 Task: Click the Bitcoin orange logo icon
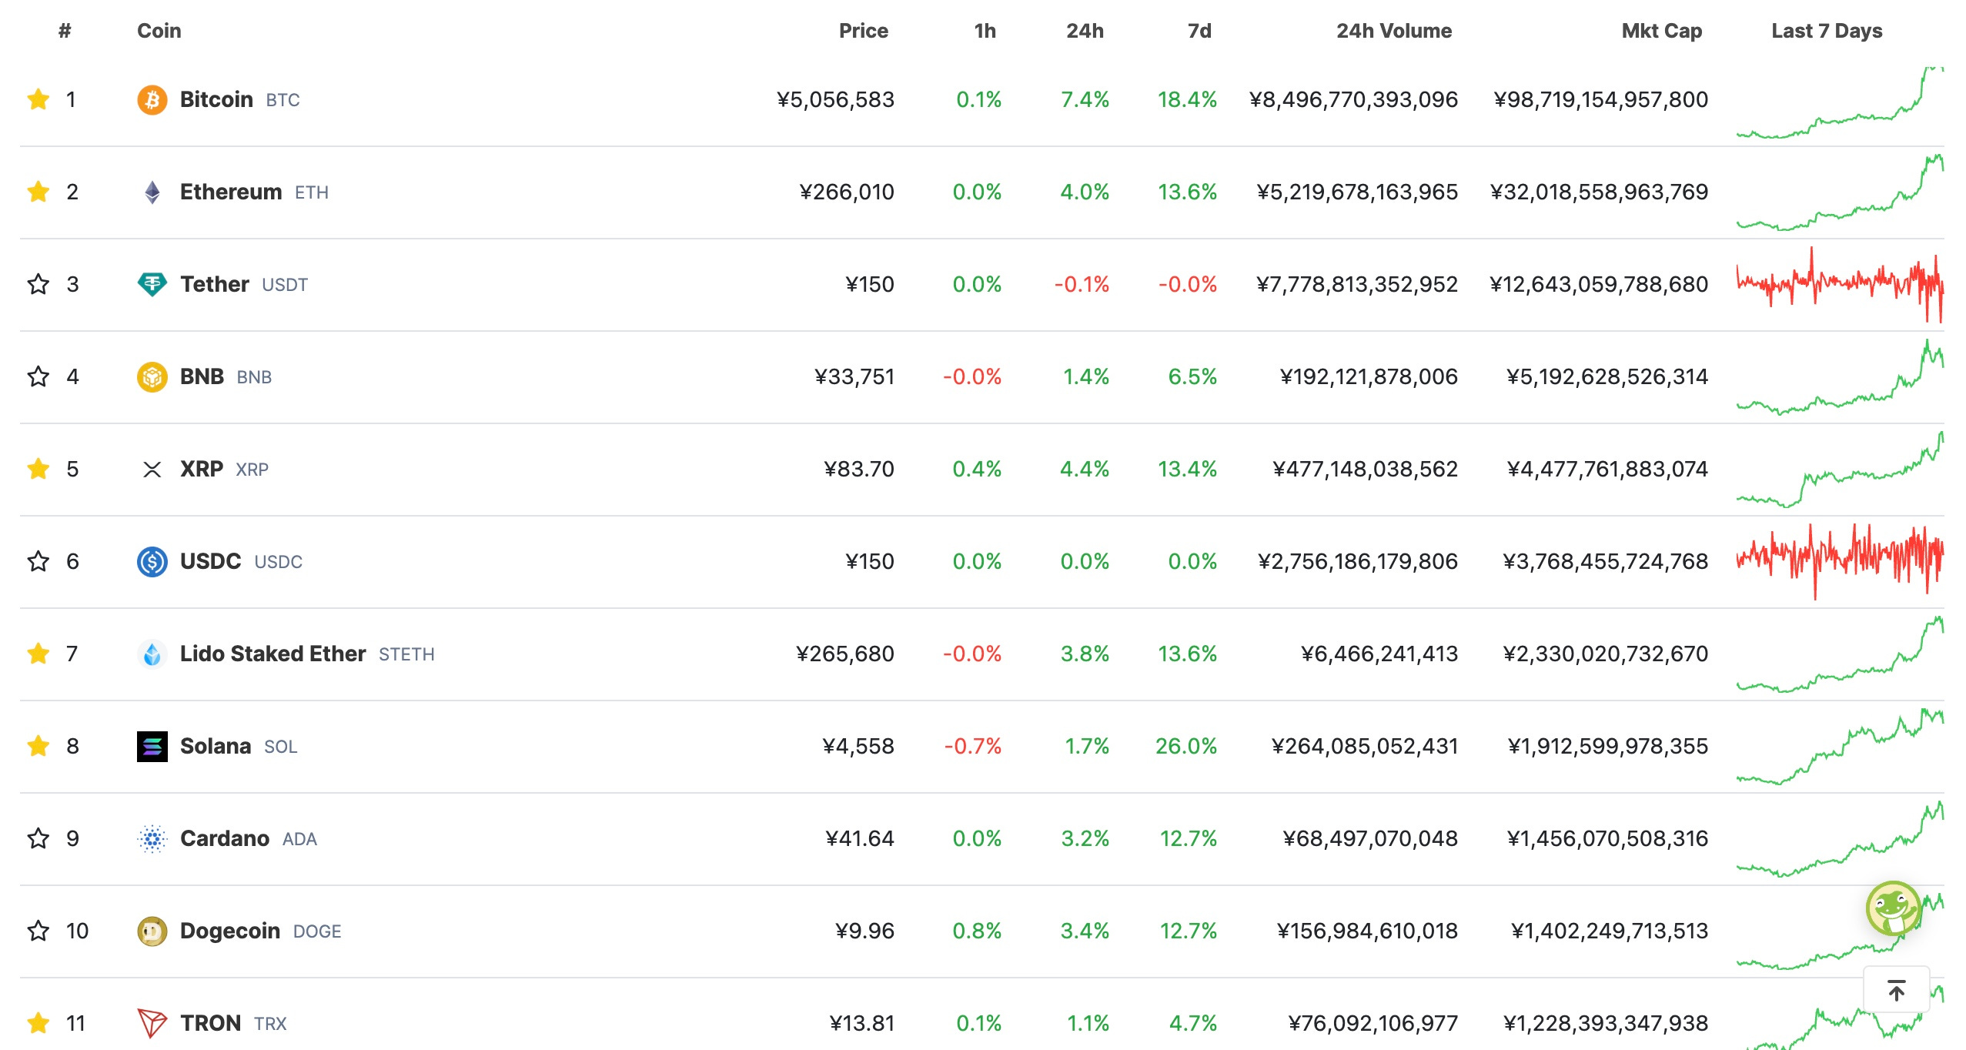click(152, 100)
